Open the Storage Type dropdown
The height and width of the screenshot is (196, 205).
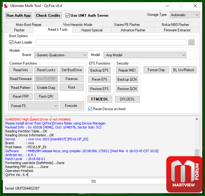pos(185,15)
